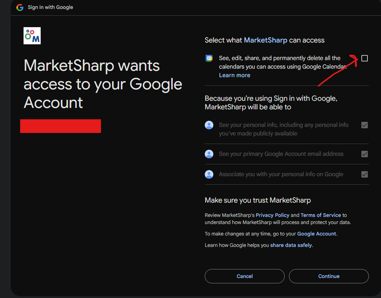This screenshot has width=381, height=298.
Task: Click the checked personal info checkbox
Action: 365,125
